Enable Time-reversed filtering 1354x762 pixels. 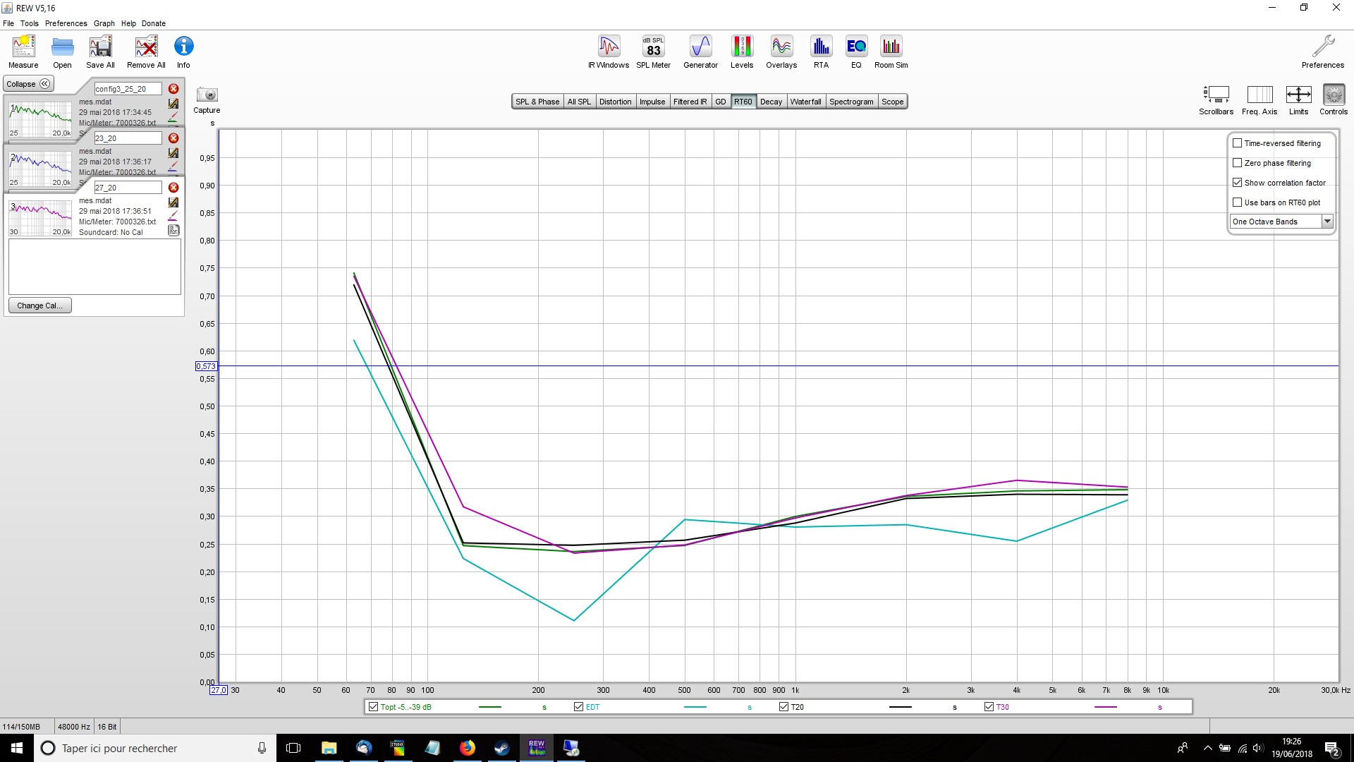tap(1237, 143)
